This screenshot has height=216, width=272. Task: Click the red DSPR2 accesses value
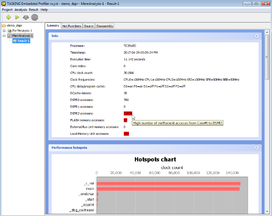tap(128, 113)
